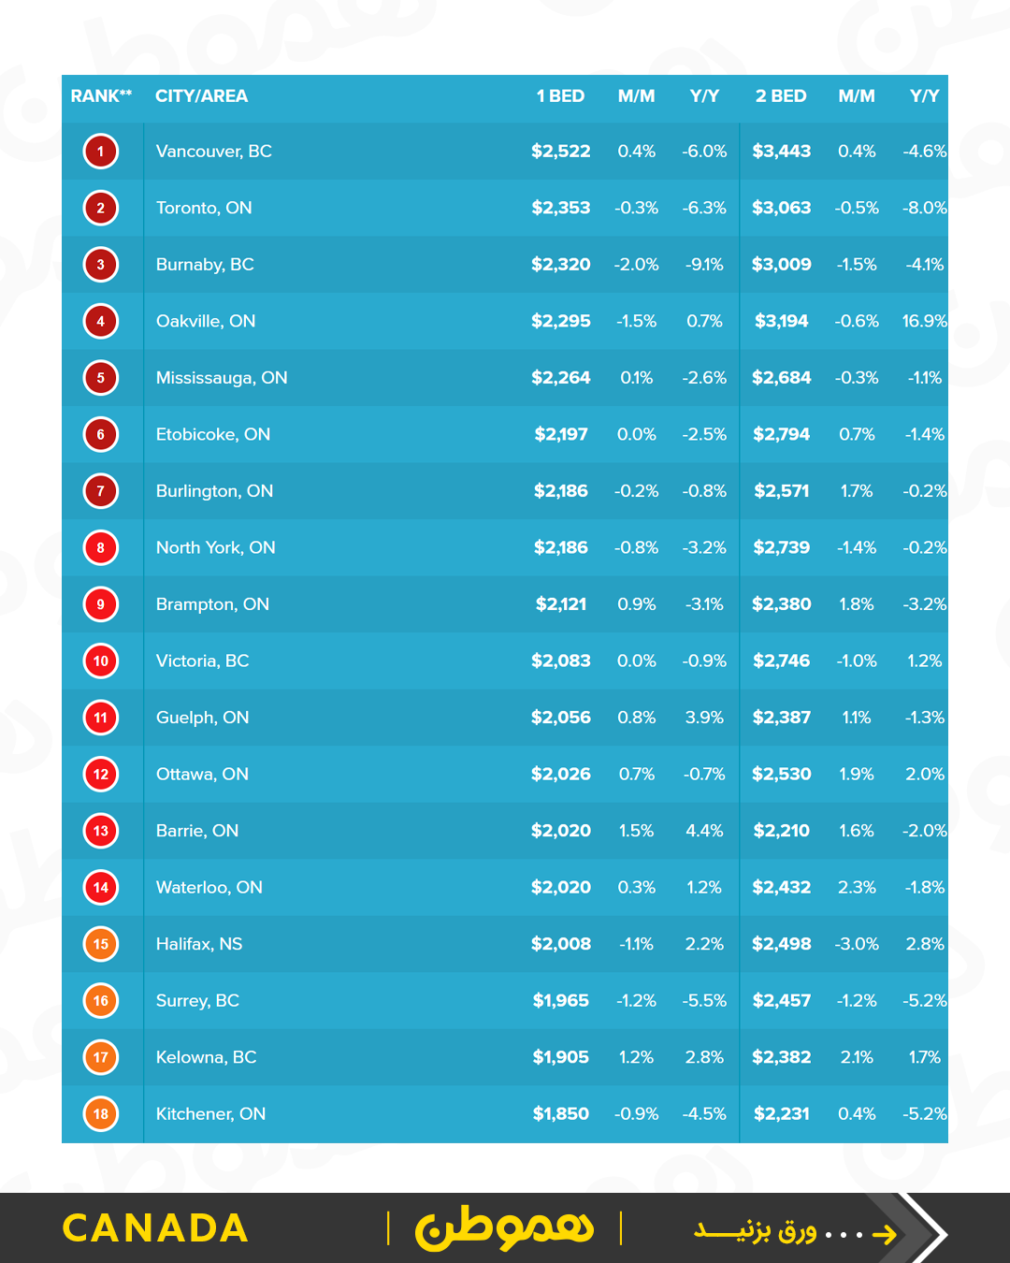This screenshot has width=1010, height=1263.
Task: Select the 2 BED column header
Action: pos(781,96)
